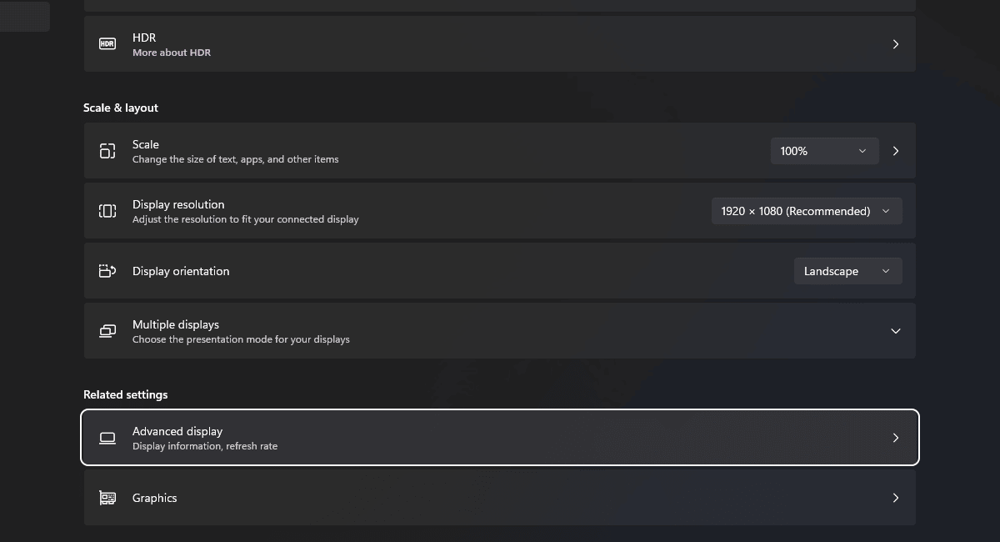Click the Graphics card icon
The image size is (1000, 542).
tap(107, 498)
